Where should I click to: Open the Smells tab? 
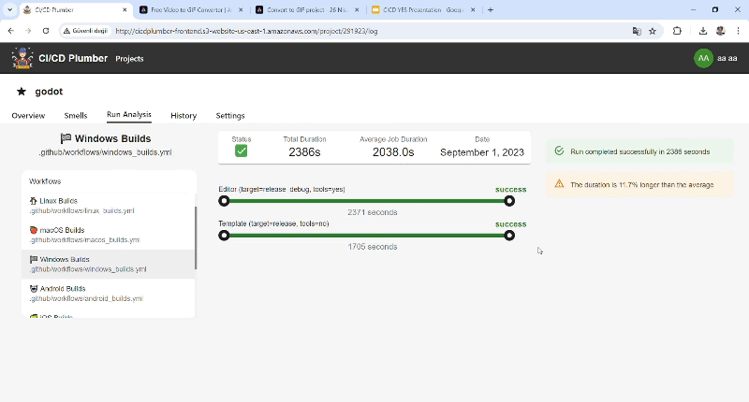click(x=76, y=115)
